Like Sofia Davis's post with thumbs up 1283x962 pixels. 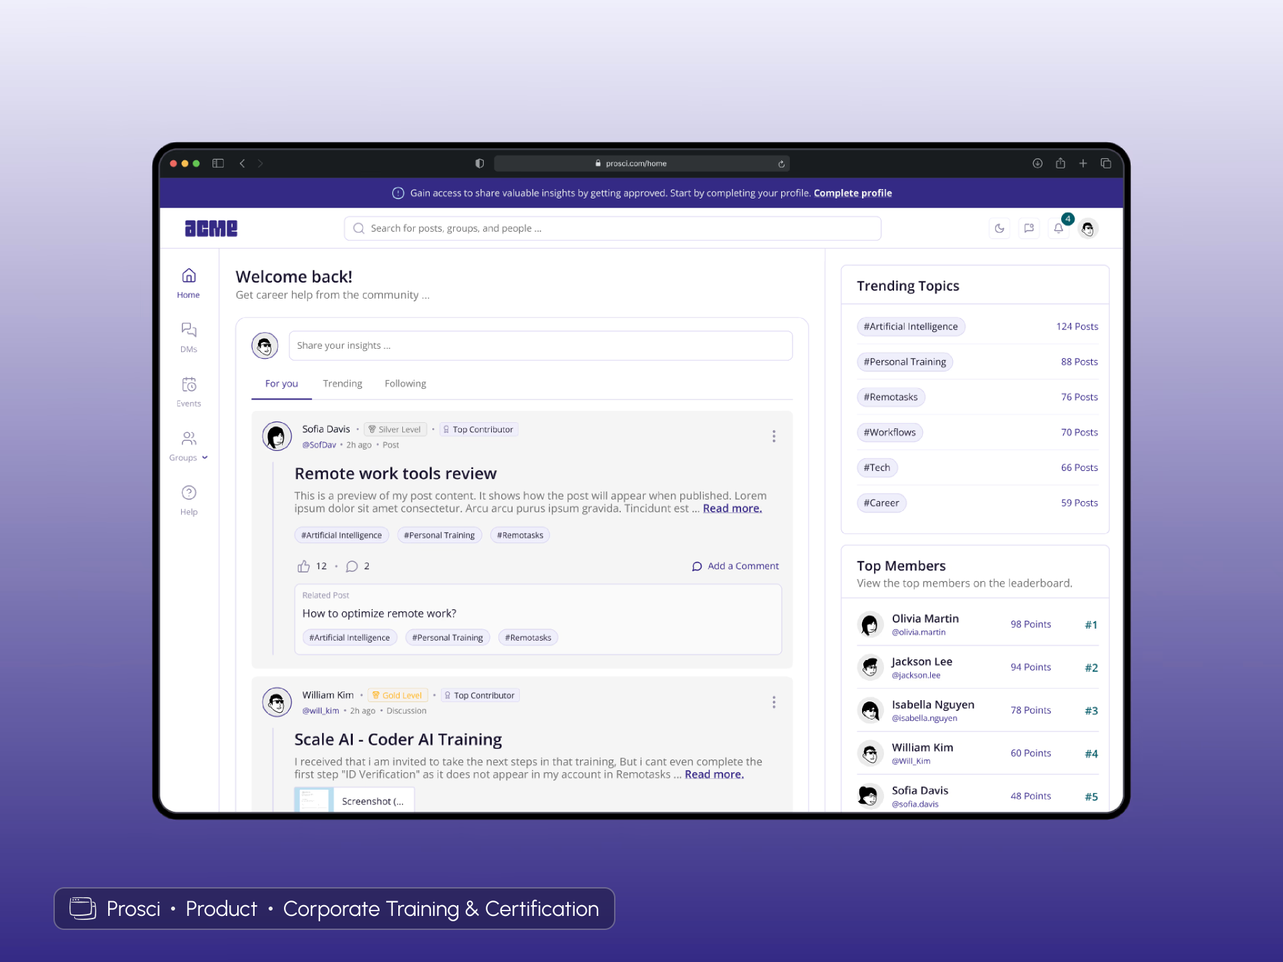(x=303, y=567)
